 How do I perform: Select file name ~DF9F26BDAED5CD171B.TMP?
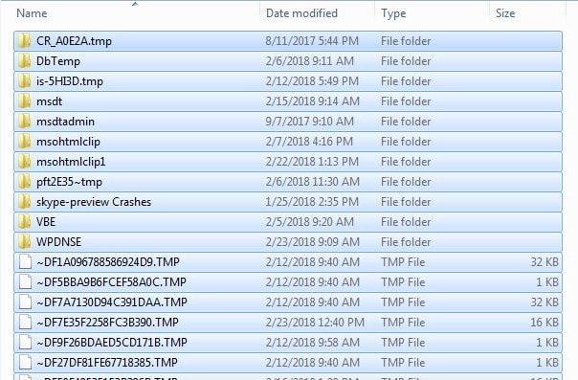coord(112,343)
